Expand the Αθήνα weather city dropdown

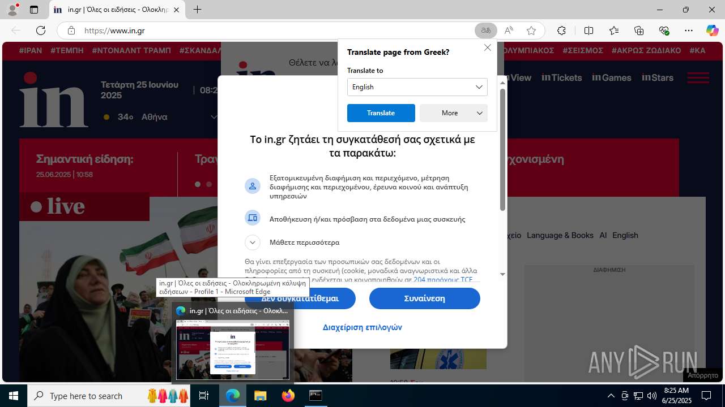[214, 117]
